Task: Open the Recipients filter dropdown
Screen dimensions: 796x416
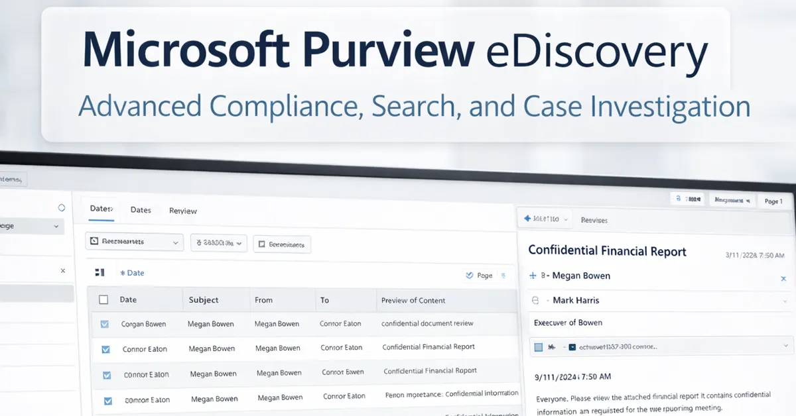Action: 175,244
